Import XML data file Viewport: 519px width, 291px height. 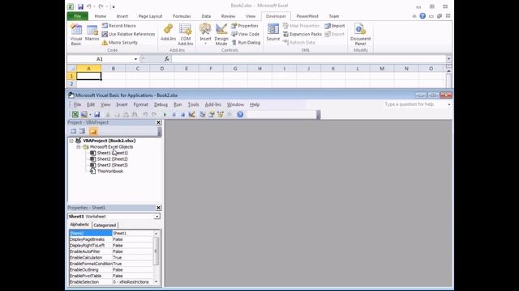(x=335, y=26)
